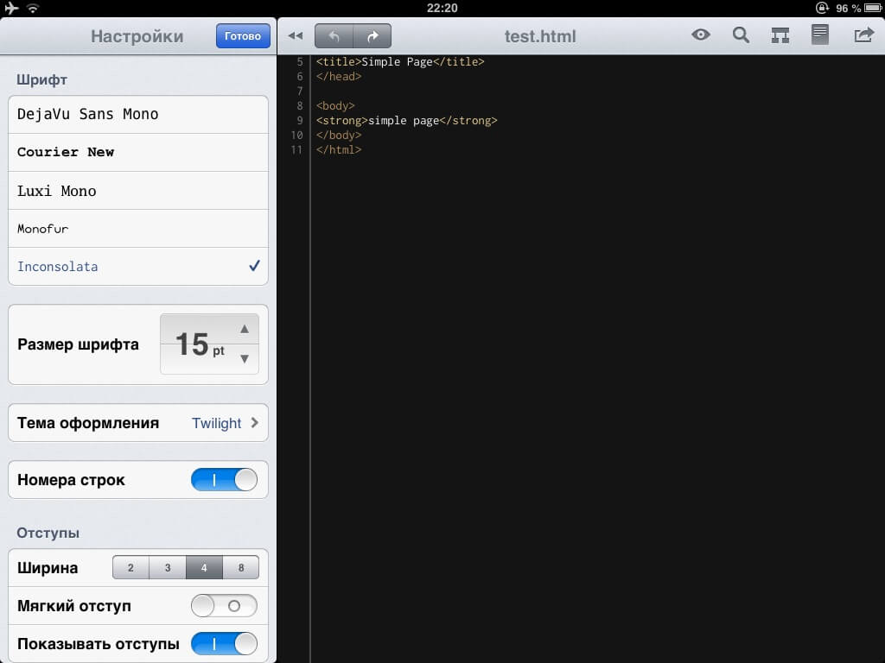The width and height of the screenshot is (885, 663).
Task: Tap the battery indicator icon
Action: click(873, 8)
